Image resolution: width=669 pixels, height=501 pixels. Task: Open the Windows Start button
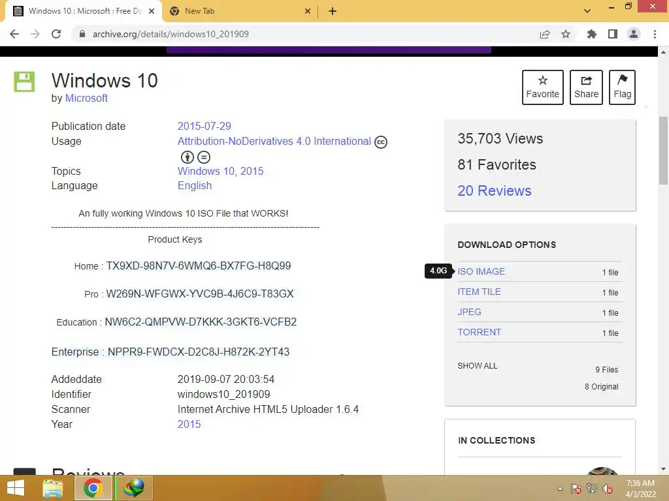tap(16, 488)
